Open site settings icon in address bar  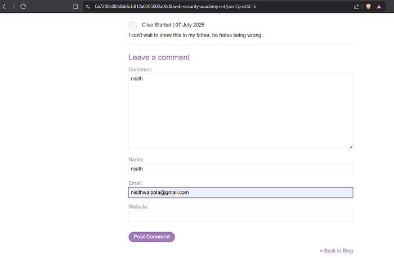[88, 7]
